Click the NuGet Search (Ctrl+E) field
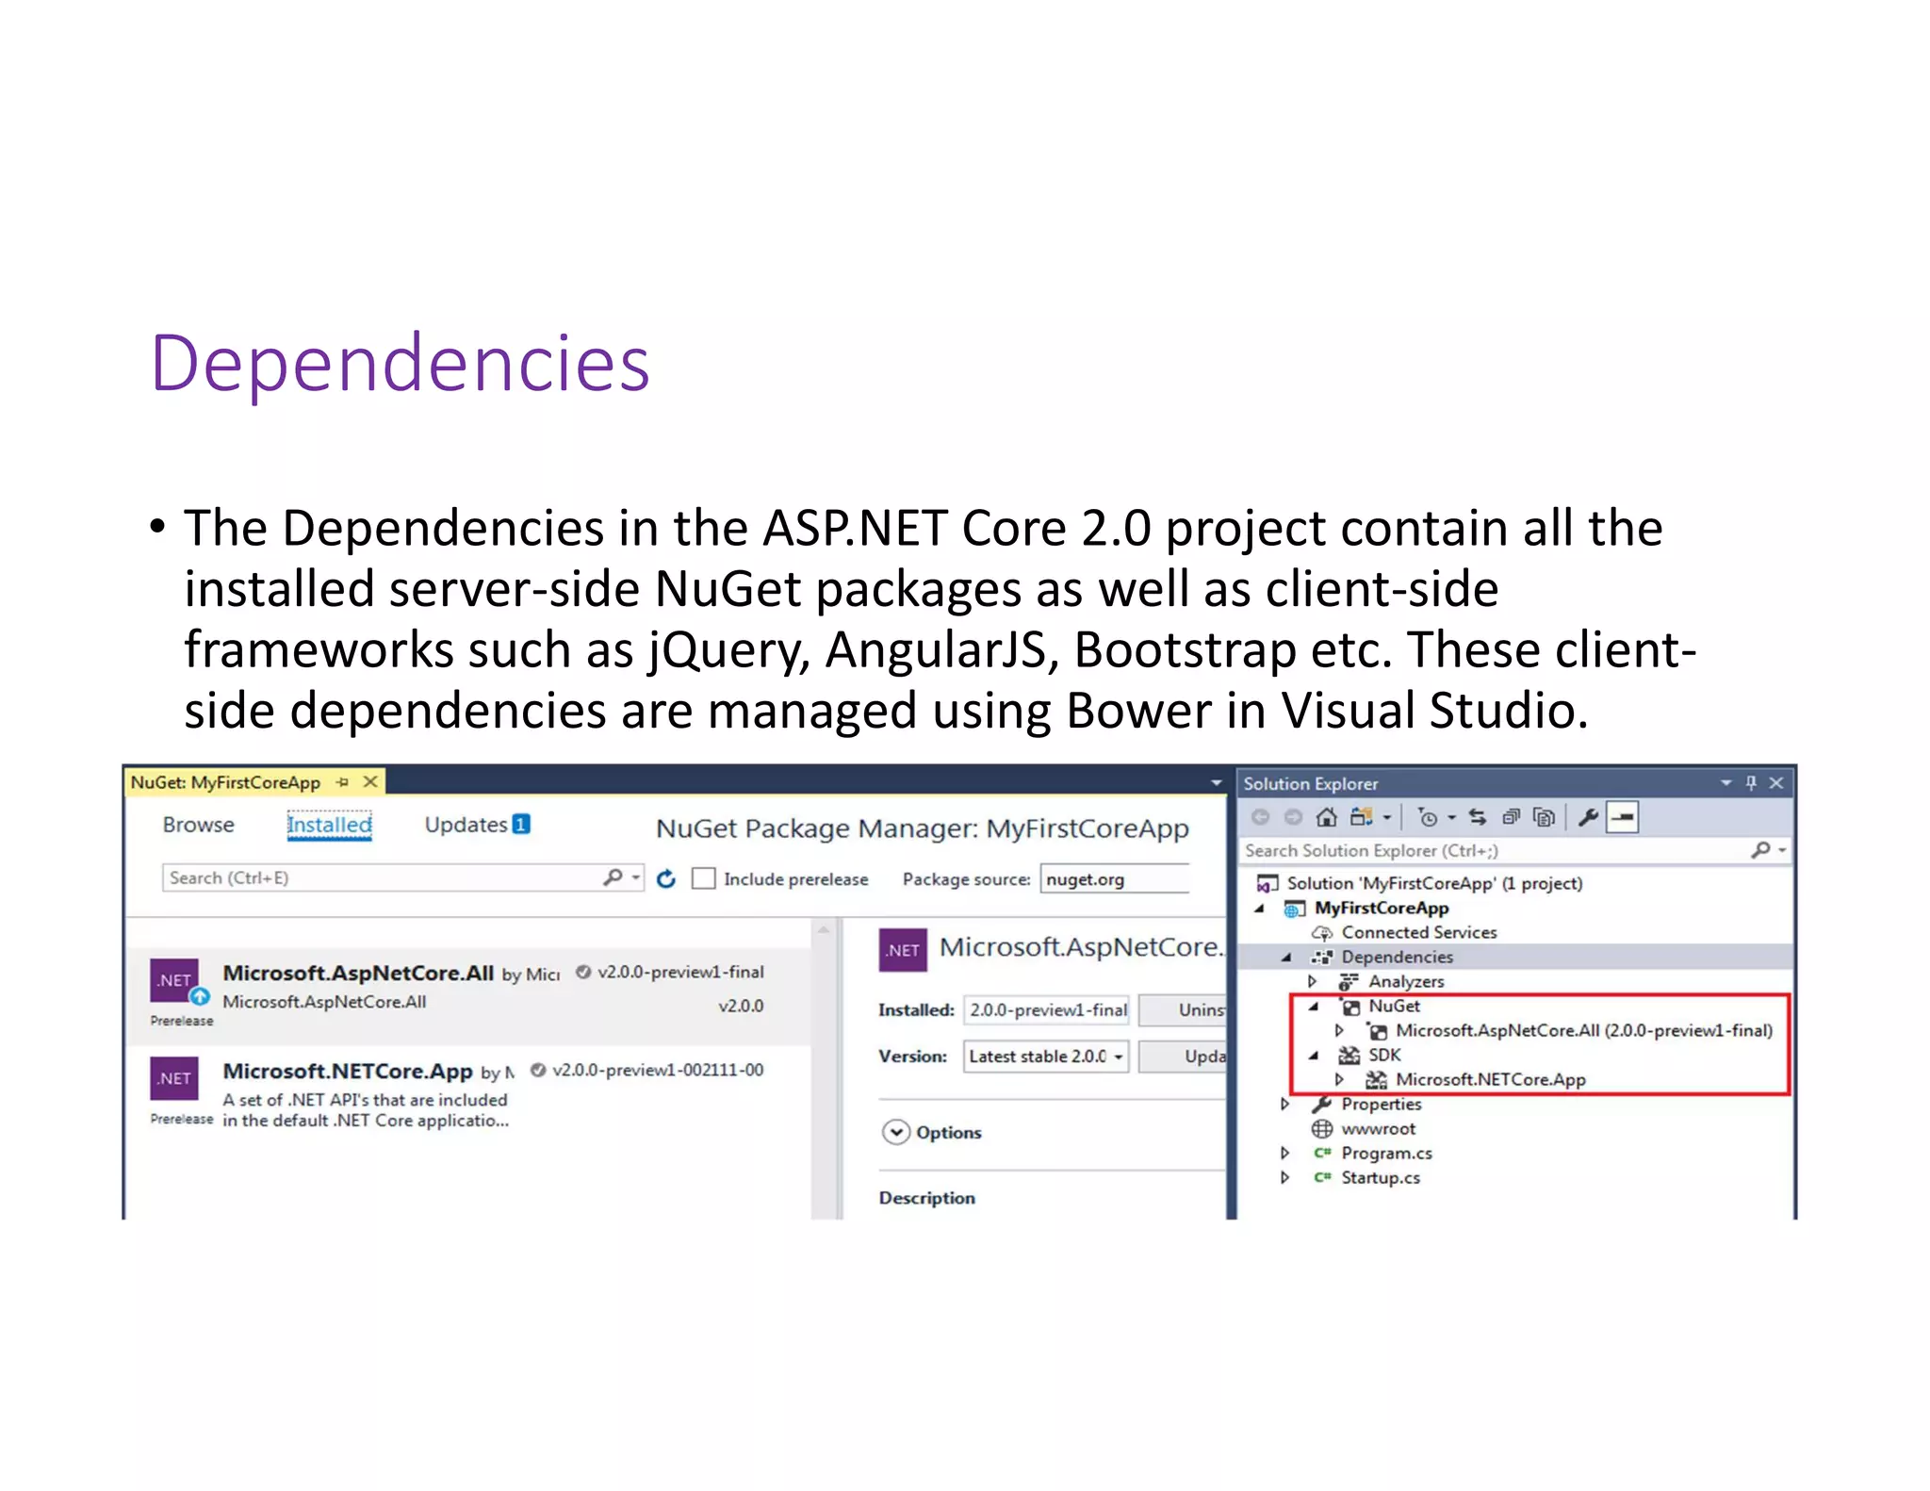The height and width of the screenshot is (1491, 1930). (381, 878)
